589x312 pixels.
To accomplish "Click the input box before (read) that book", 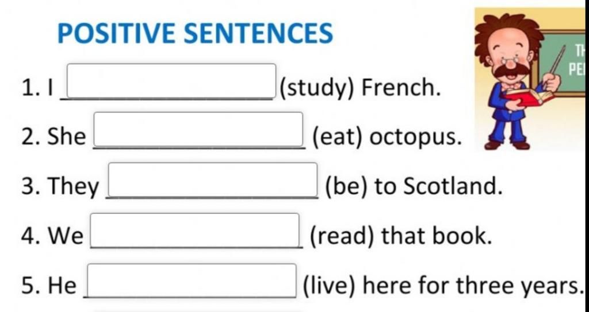I will click(x=195, y=231).
